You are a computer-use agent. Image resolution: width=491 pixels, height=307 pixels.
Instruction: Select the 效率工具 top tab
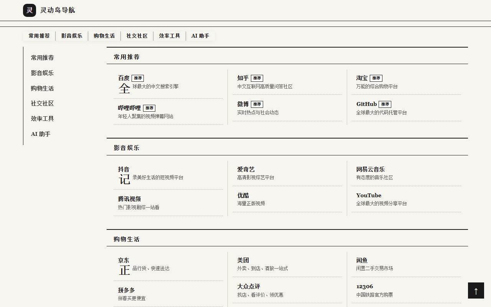(170, 36)
